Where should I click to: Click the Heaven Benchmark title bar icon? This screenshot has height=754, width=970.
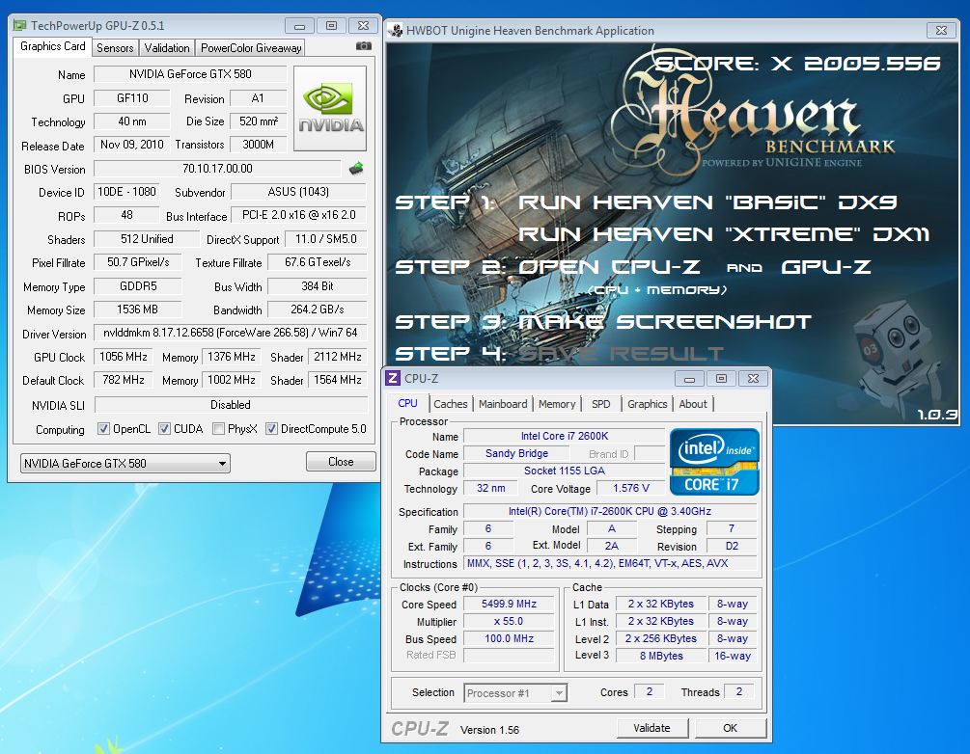[396, 31]
